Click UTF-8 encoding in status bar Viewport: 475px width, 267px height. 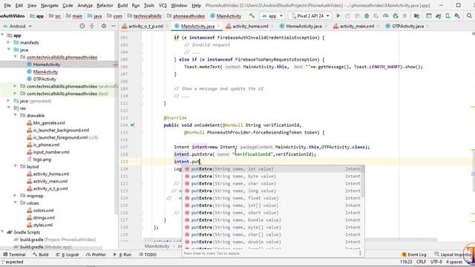[436, 262]
